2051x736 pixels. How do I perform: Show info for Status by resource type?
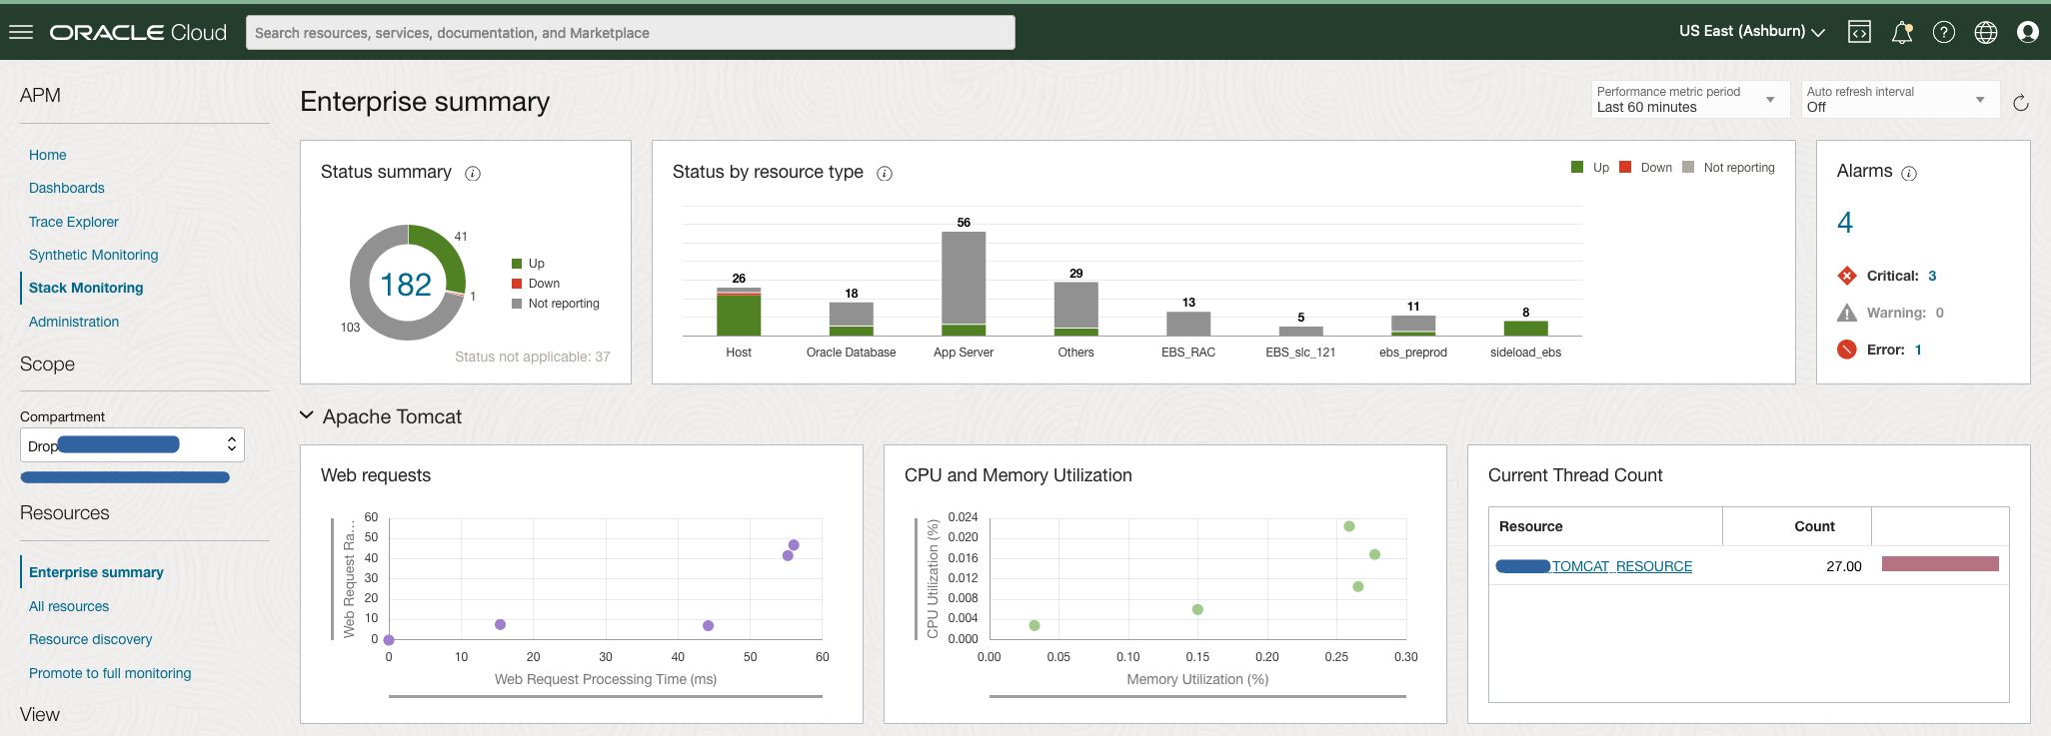885,173
